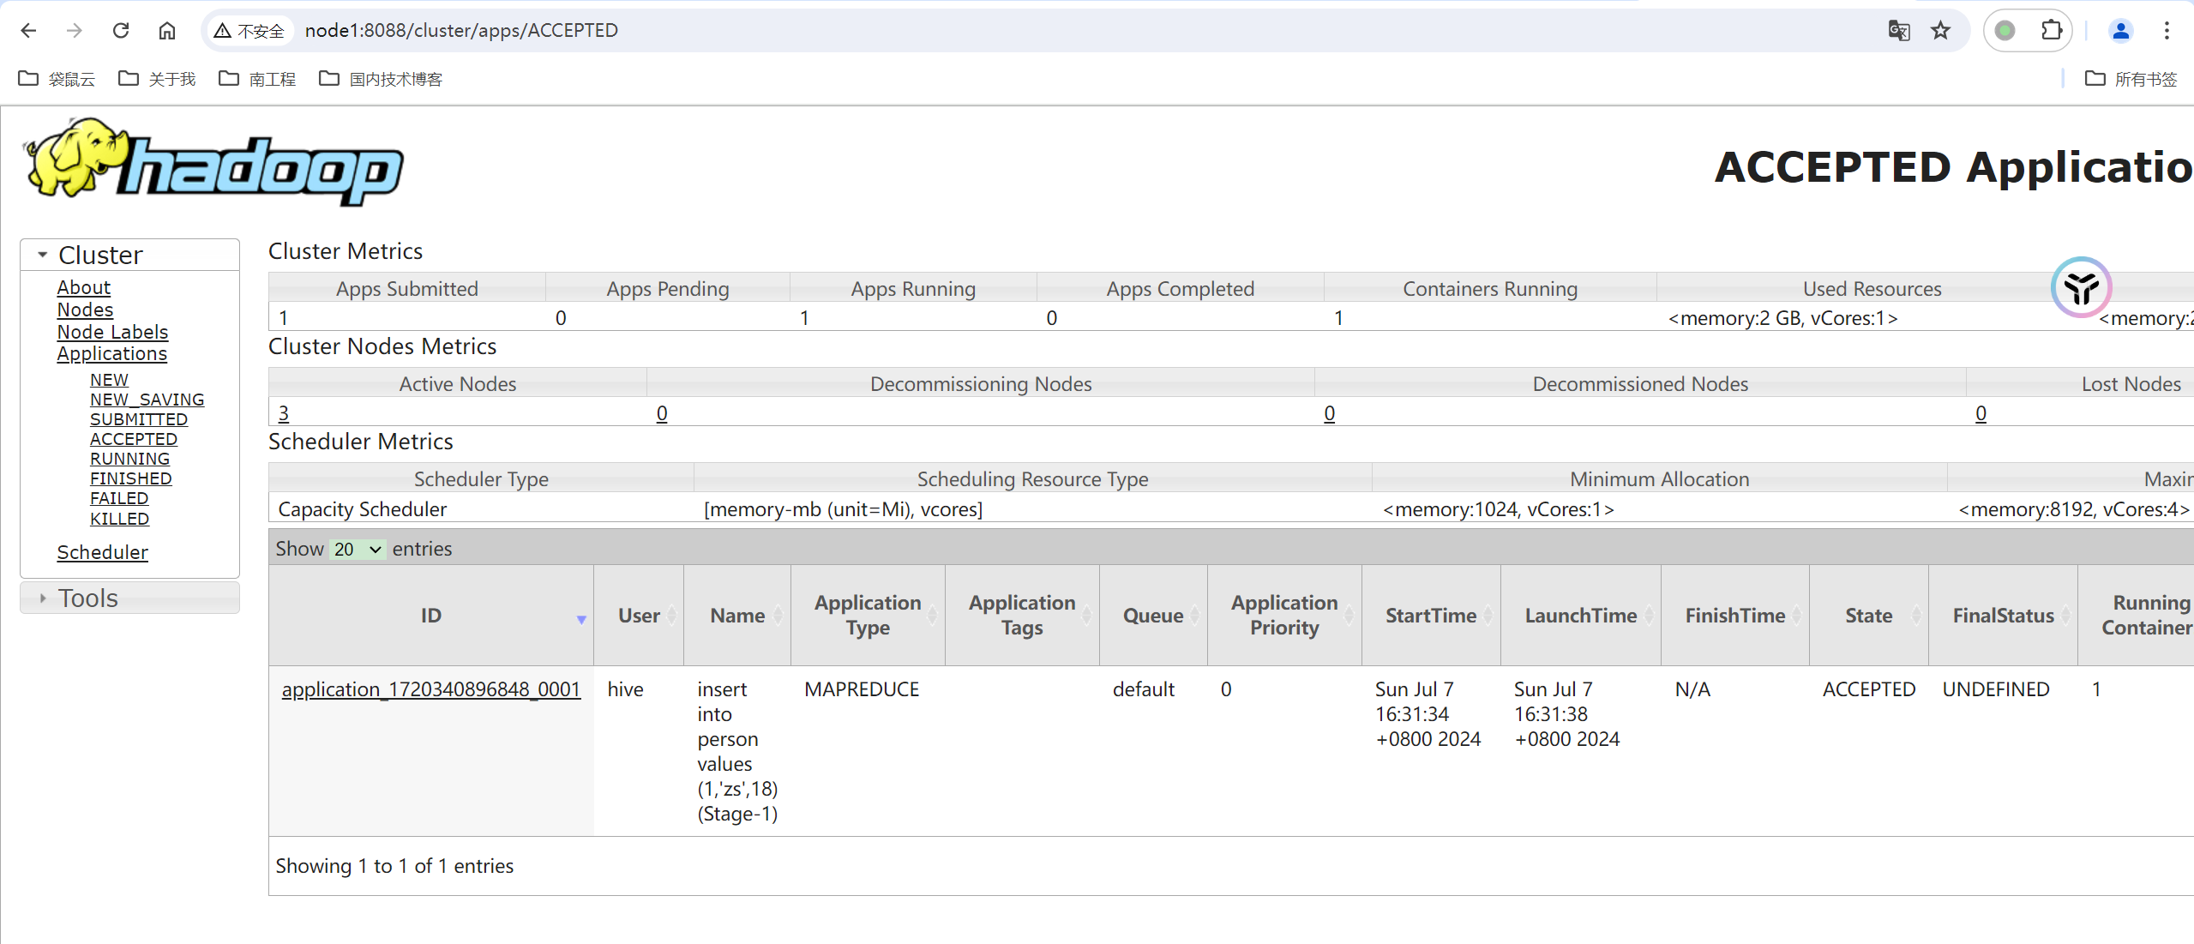Open the Show entries count dropdown
Screen dimensions: 2194x944
click(358, 549)
